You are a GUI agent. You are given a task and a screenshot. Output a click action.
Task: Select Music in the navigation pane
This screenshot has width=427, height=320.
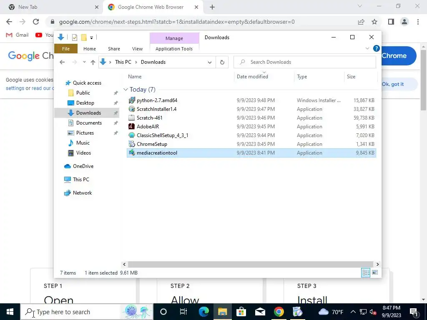(83, 143)
